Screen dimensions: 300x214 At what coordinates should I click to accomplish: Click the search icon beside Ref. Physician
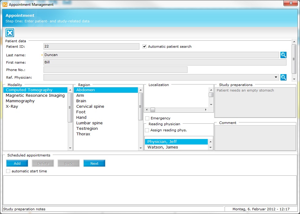pyautogui.click(x=283, y=77)
